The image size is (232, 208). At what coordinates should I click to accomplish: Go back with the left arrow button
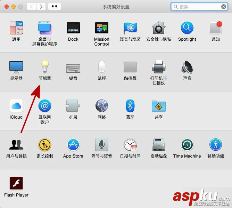(32, 7)
